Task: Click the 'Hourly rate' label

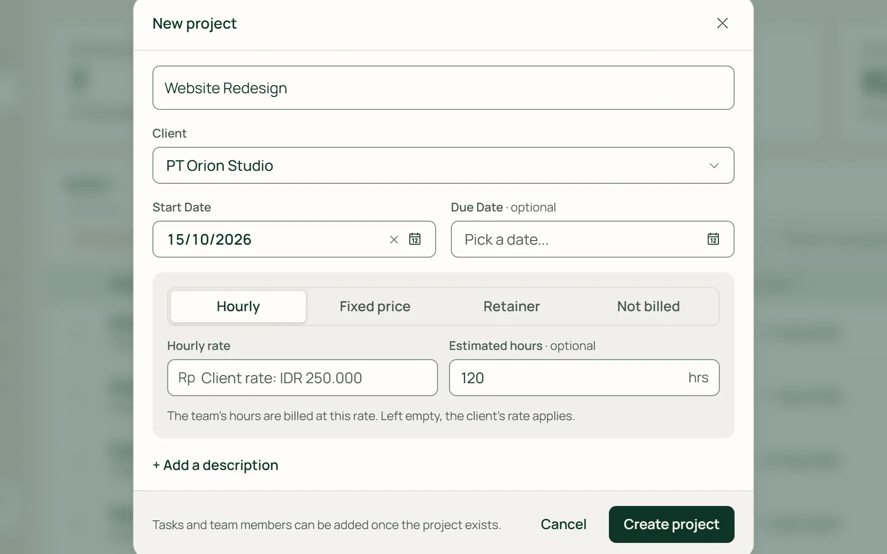Action: [199, 346]
